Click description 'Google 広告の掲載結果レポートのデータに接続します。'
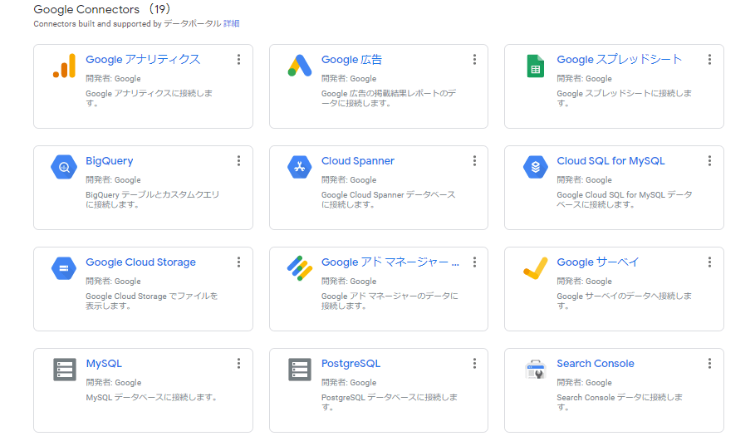755x441 pixels. (x=389, y=98)
